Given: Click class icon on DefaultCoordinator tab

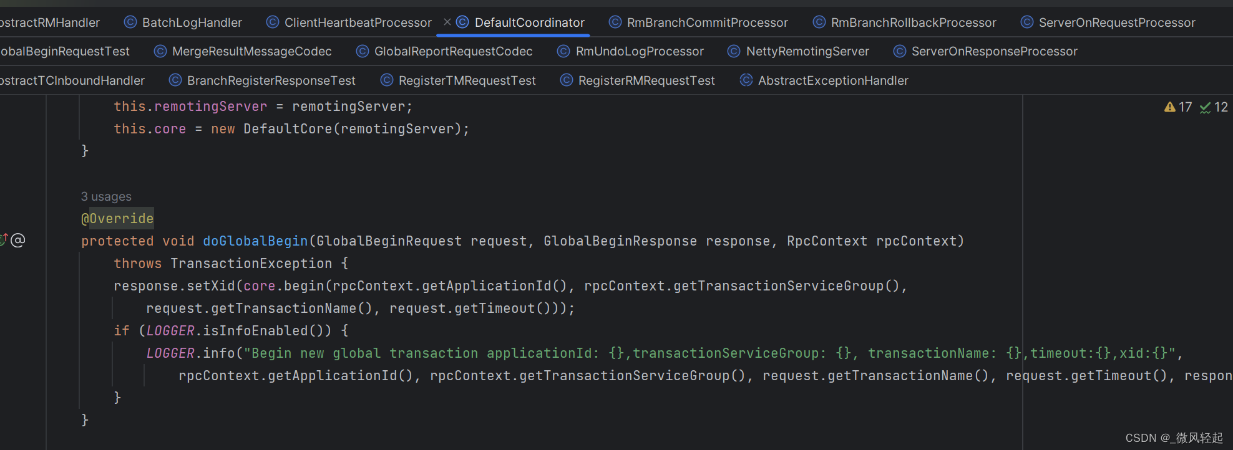Looking at the screenshot, I should tap(462, 22).
